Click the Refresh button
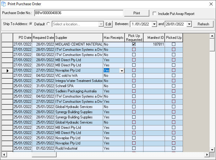Viewport: 216px width, 160px height. click(203, 24)
